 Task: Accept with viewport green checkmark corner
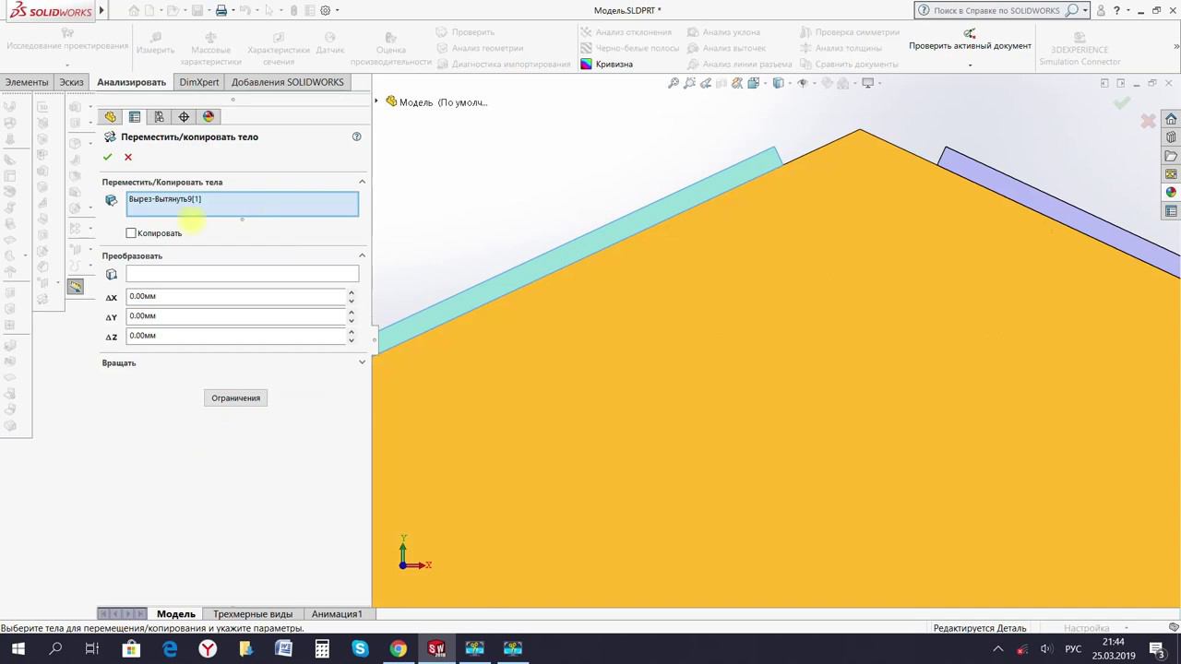pyautogui.click(x=1122, y=102)
